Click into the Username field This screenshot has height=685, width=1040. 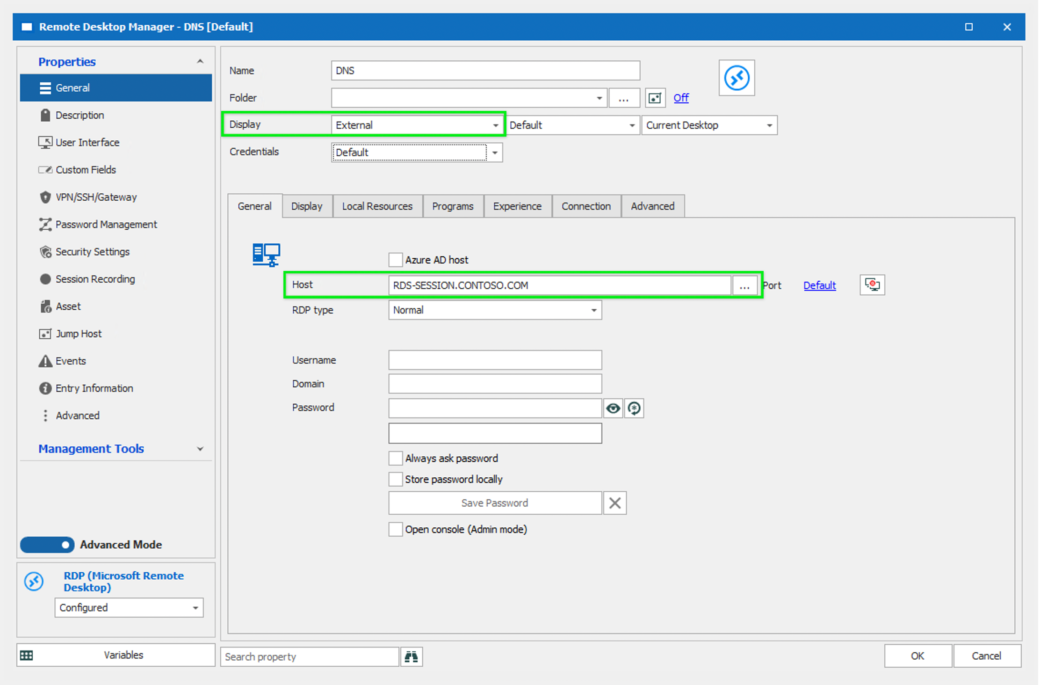click(x=494, y=360)
